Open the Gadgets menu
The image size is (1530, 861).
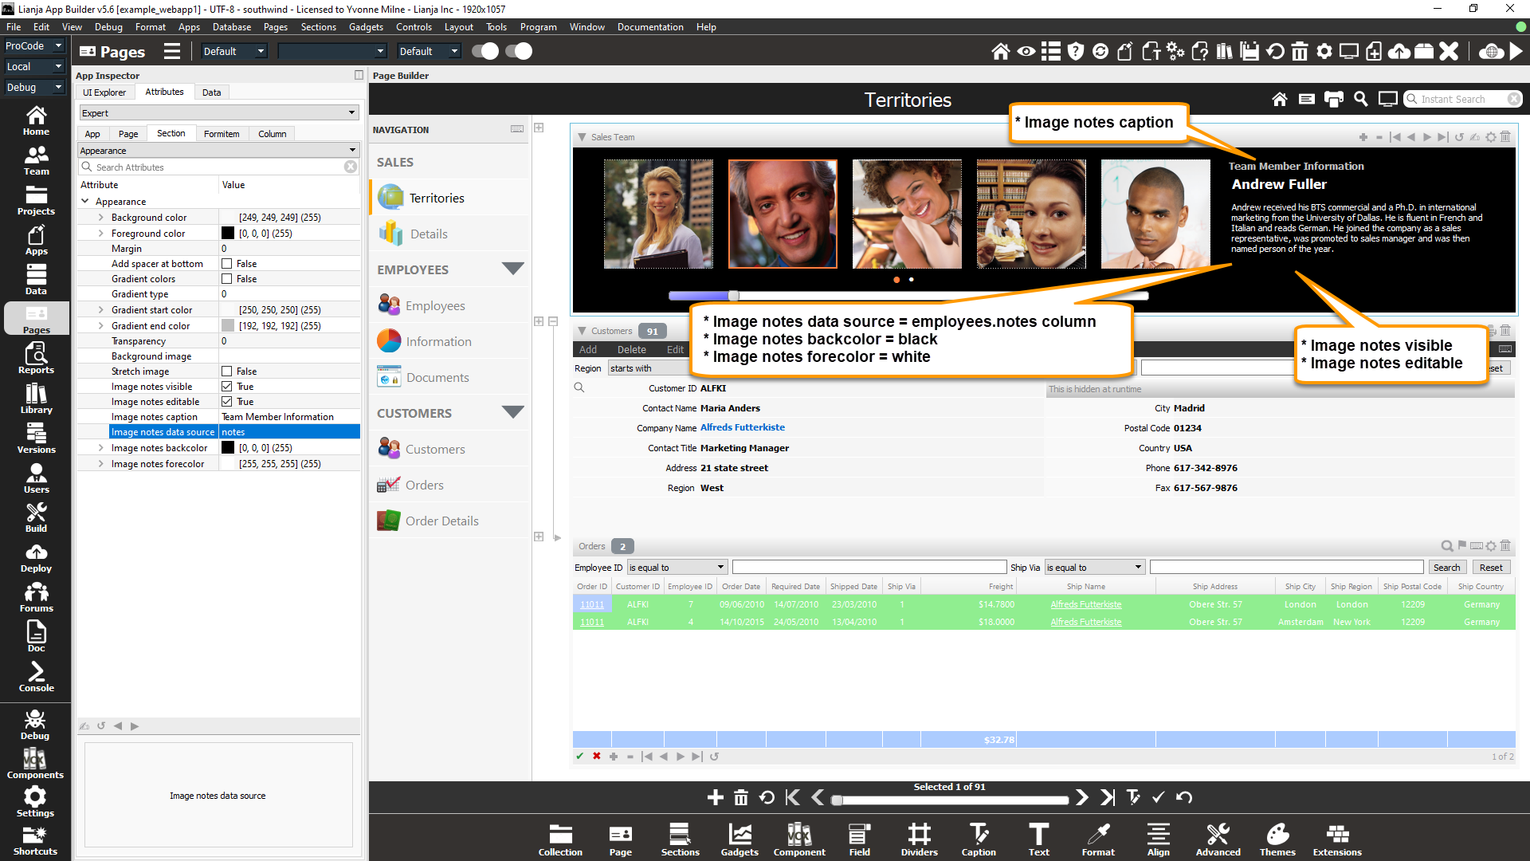pos(366,27)
